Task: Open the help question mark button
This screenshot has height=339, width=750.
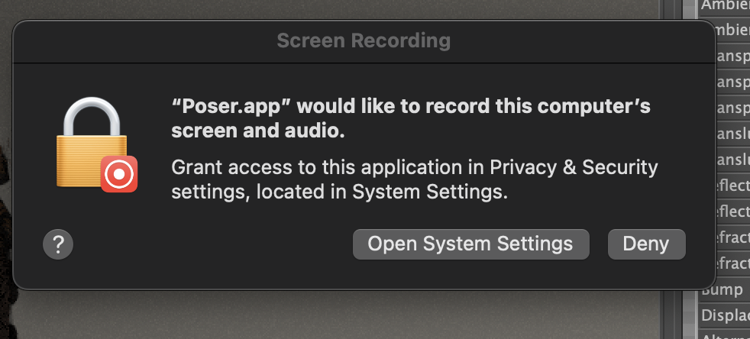Action: coord(58,244)
